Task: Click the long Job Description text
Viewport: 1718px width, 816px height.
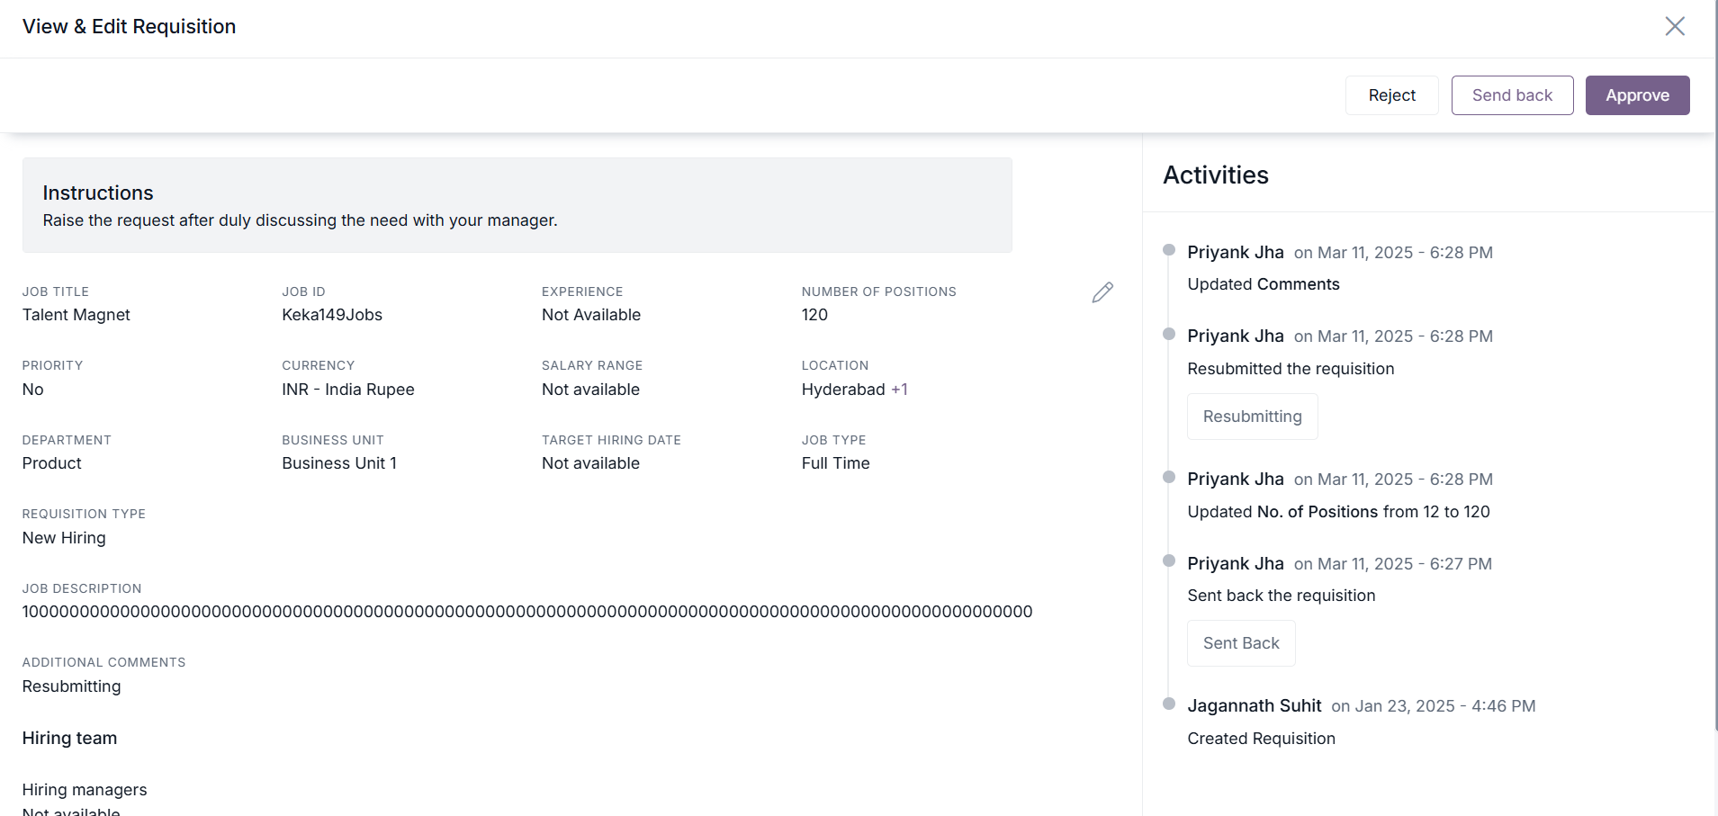Action: pyautogui.click(x=526, y=612)
